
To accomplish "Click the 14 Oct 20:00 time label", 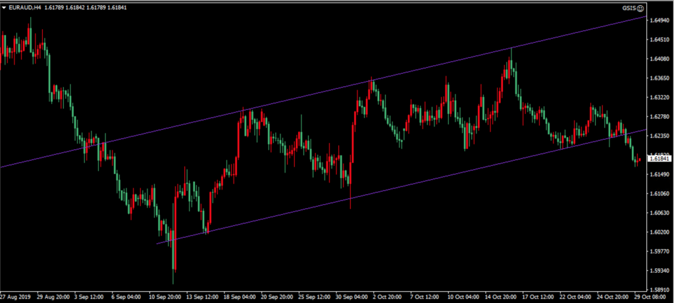I will tap(502, 298).
